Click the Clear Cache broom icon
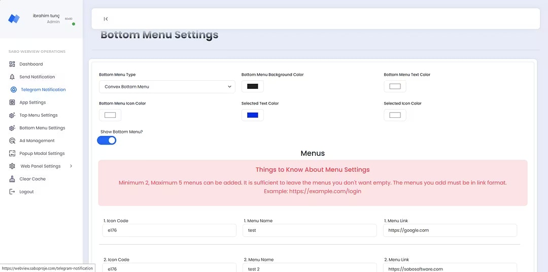 [x=12, y=179]
